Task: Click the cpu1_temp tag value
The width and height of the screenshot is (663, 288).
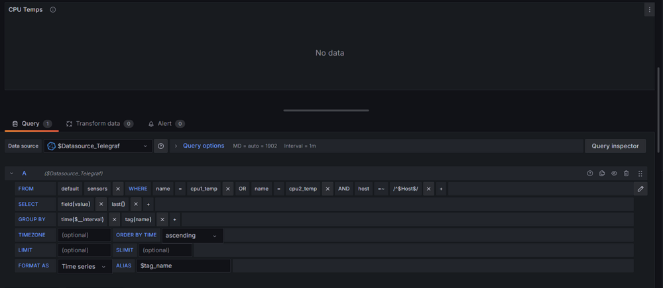Action: [x=204, y=189]
